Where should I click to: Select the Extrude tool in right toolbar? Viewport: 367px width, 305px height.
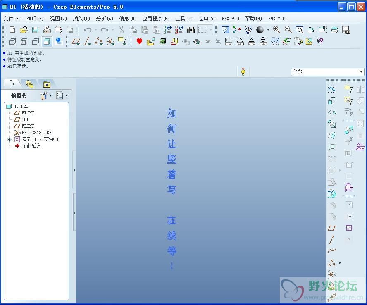331,101
